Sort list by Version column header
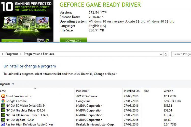Image resolution: width=191 pixels, height=127 pixels. coord(176,91)
